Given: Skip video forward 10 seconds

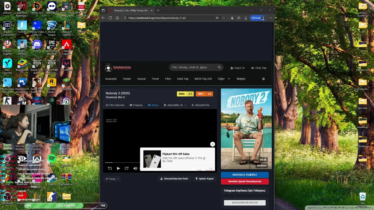Looking at the screenshot, I should [127, 168].
